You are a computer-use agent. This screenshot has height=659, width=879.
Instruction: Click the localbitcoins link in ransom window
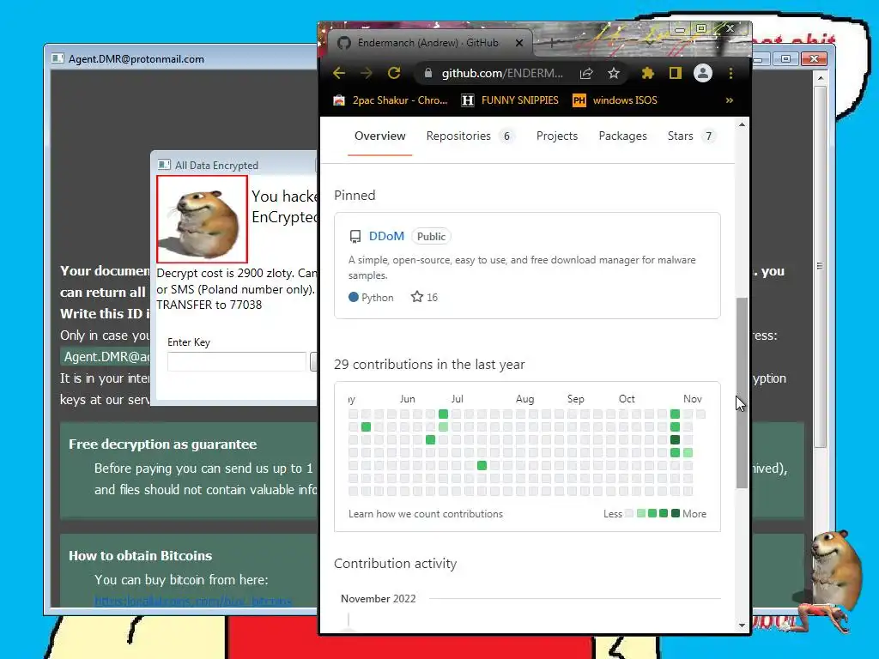click(x=193, y=601)
